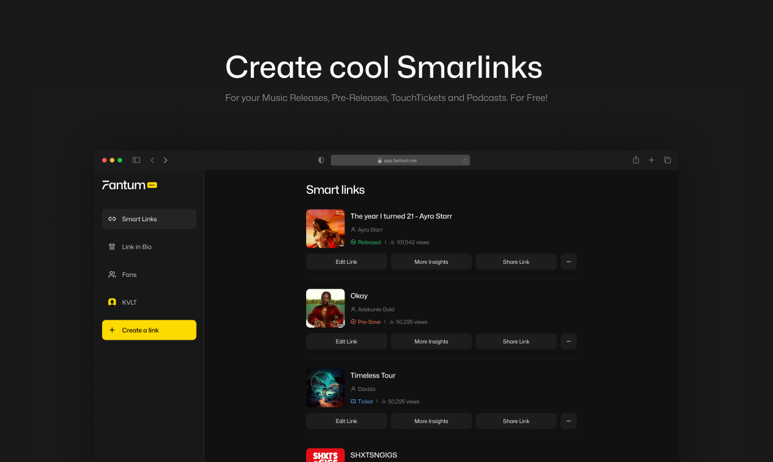Click the Released status label
The width and height of the screenshot is (773, 462).
366,242
